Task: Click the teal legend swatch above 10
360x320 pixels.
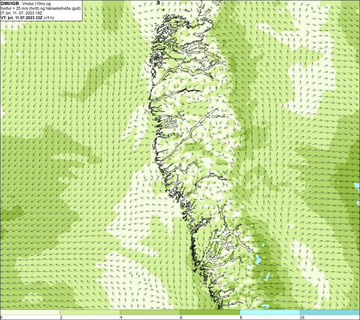Action: tap(330, 312)
